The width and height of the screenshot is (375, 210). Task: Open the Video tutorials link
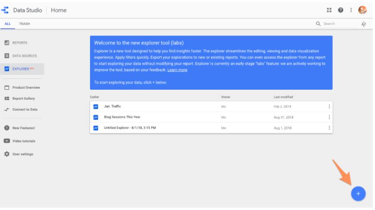click(24, 141)
